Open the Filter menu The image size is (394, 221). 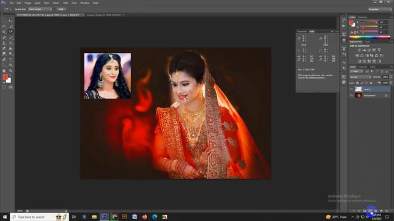click(65, 2)
